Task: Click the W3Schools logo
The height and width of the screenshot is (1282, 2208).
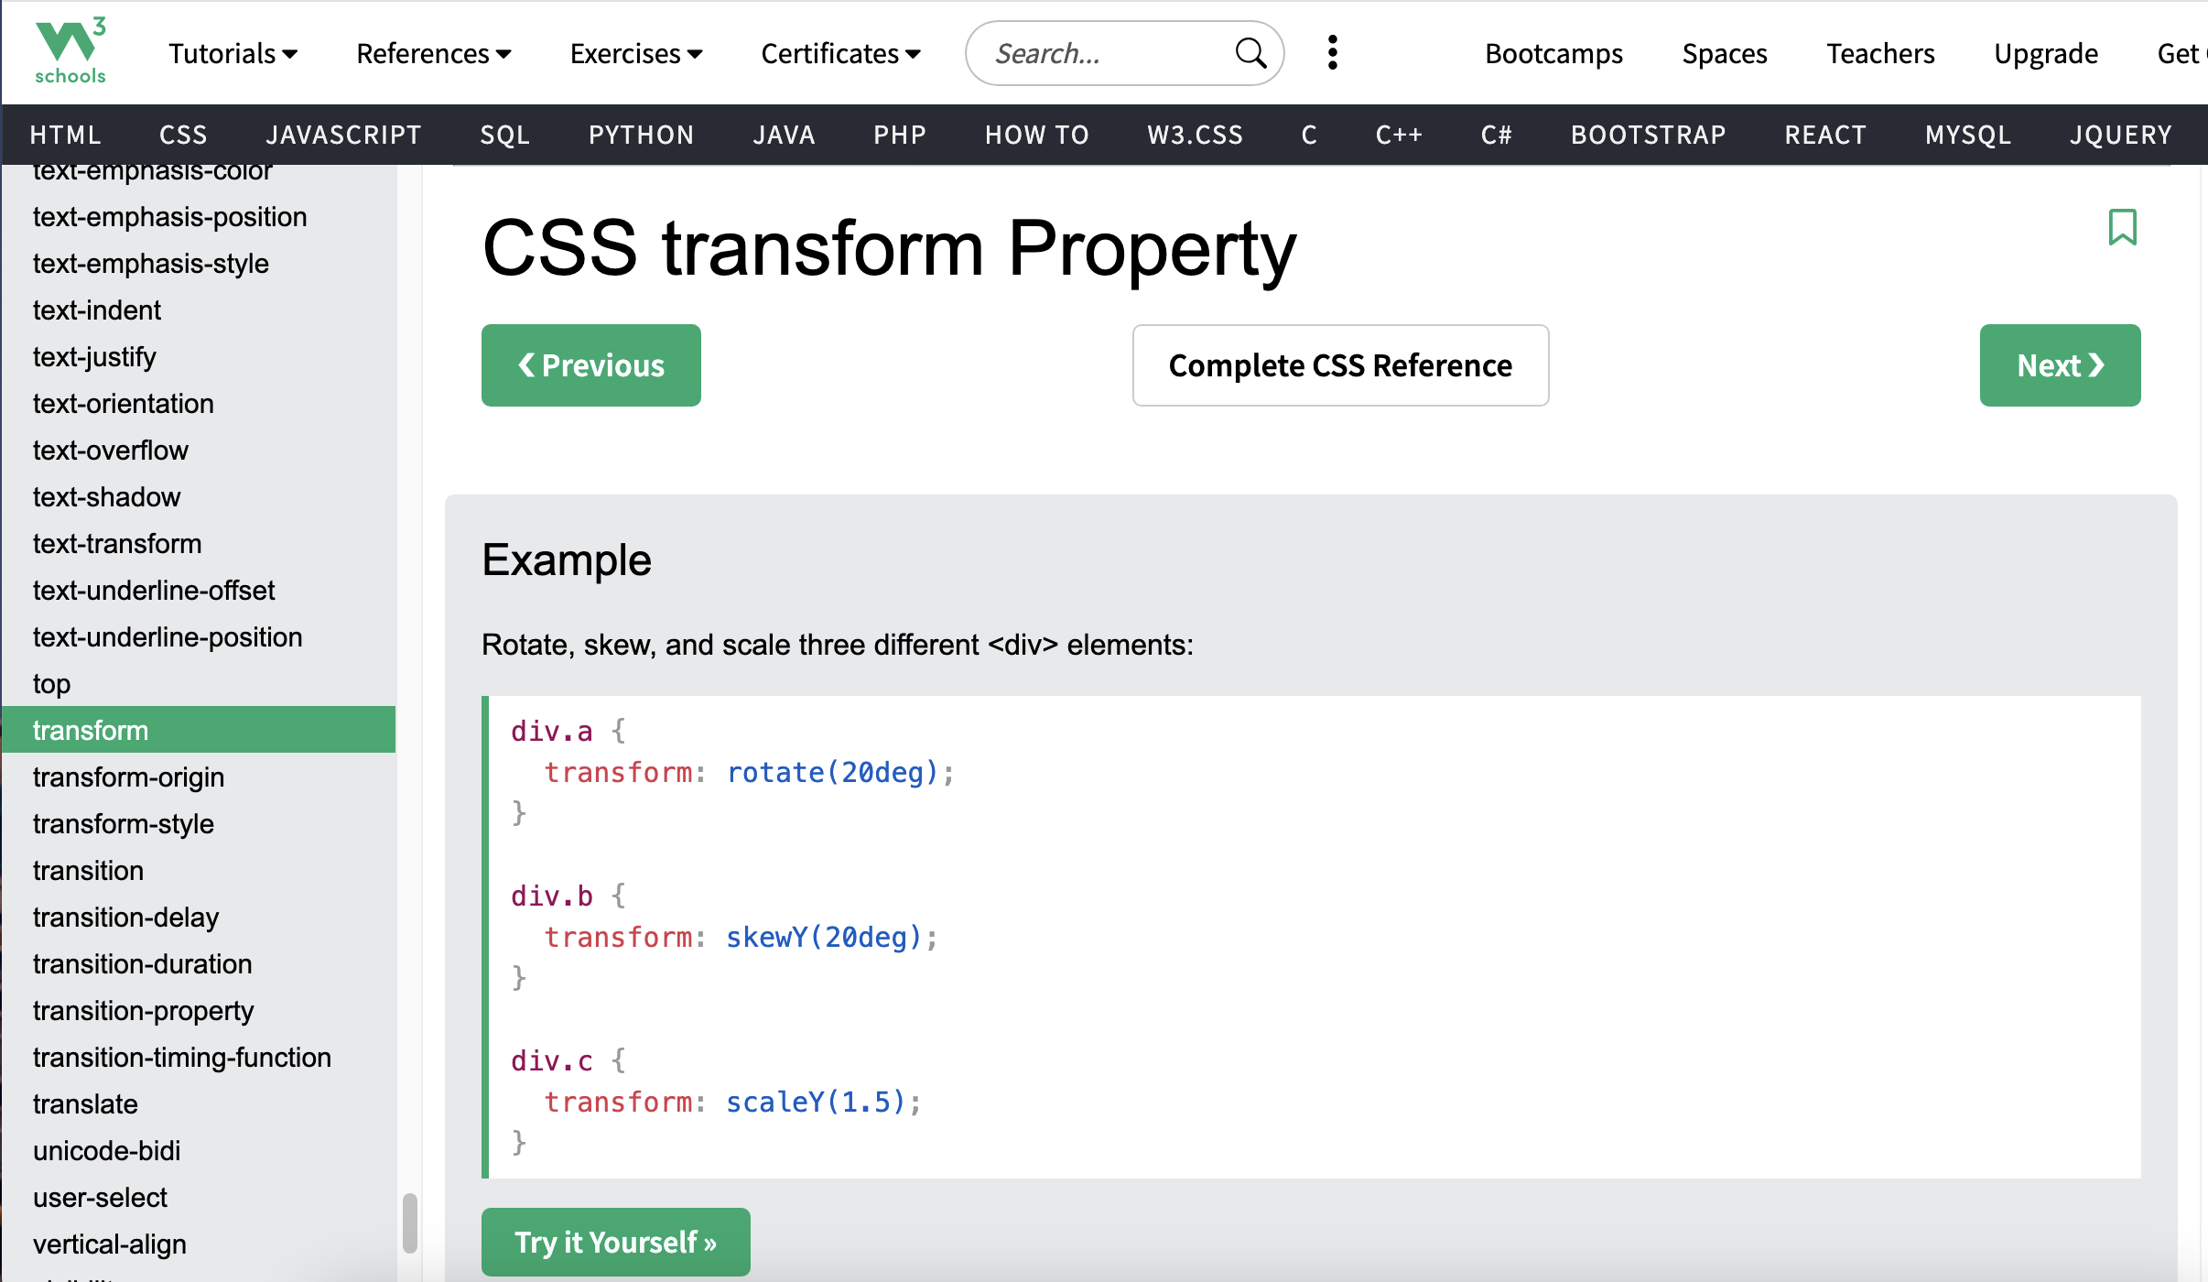Action: click(70, 51)
